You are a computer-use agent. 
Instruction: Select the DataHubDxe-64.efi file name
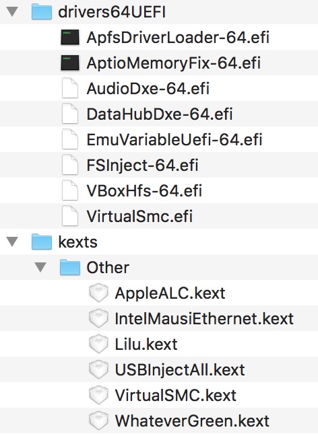click(x=159, y=114)
